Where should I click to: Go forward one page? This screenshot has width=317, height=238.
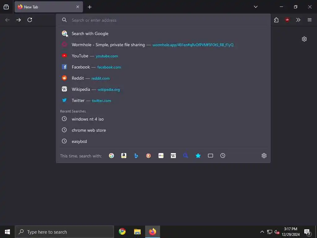19,20
